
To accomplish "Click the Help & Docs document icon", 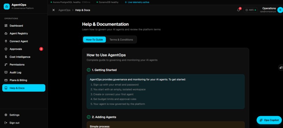I will click(x=6, y=88).
